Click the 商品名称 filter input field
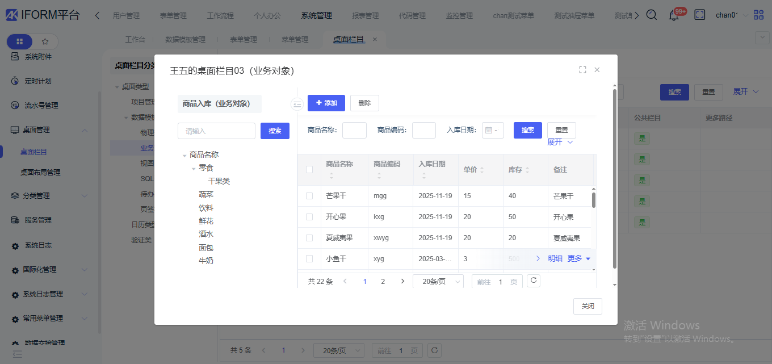The width and height of the screenshot is (772, 364). [354, 131]
